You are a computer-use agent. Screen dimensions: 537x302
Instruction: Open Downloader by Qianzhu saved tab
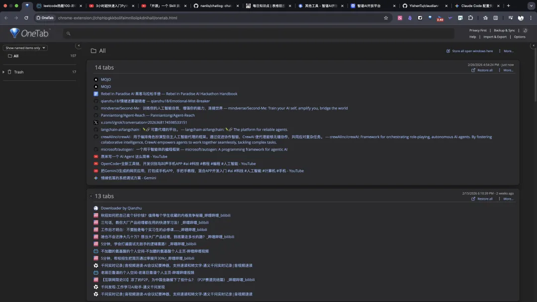(x=121, y=208)
